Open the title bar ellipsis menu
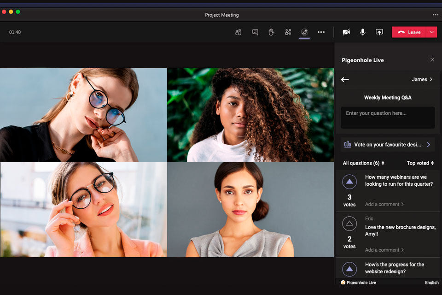Viewport: 442px width, 295px height. (x=436, y=15)
